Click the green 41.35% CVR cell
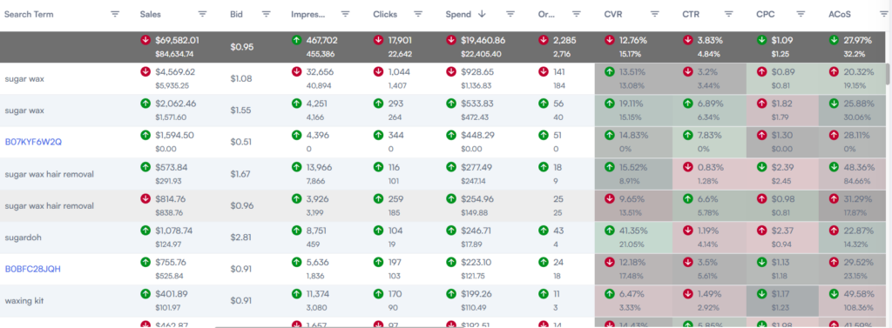 pos(632,237)
